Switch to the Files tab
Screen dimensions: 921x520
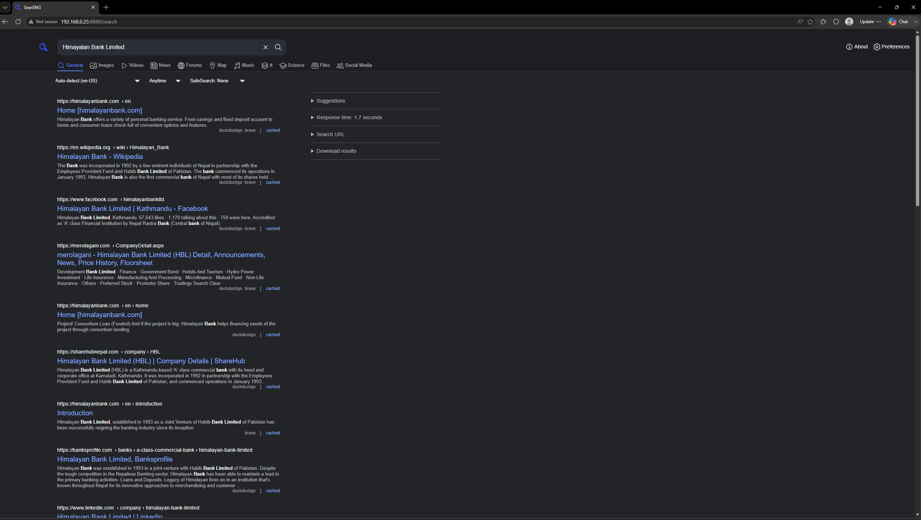[x=321, y=65]
